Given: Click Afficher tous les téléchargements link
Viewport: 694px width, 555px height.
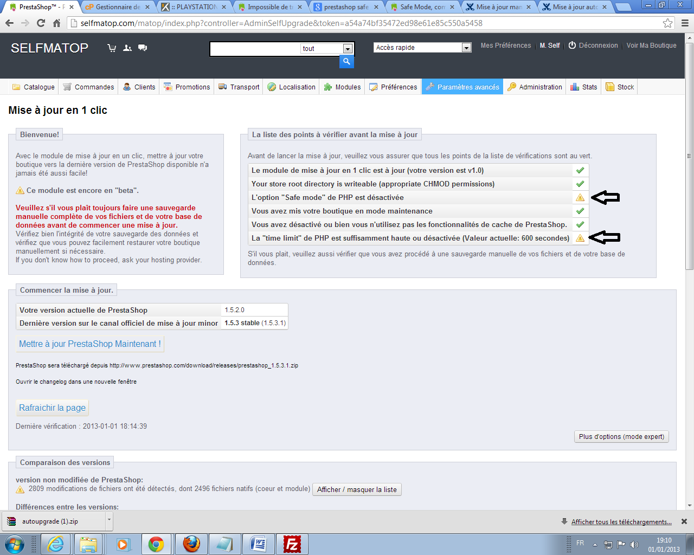Looking at the screenshot, I should pyautogui.click(x=621, y=522).
